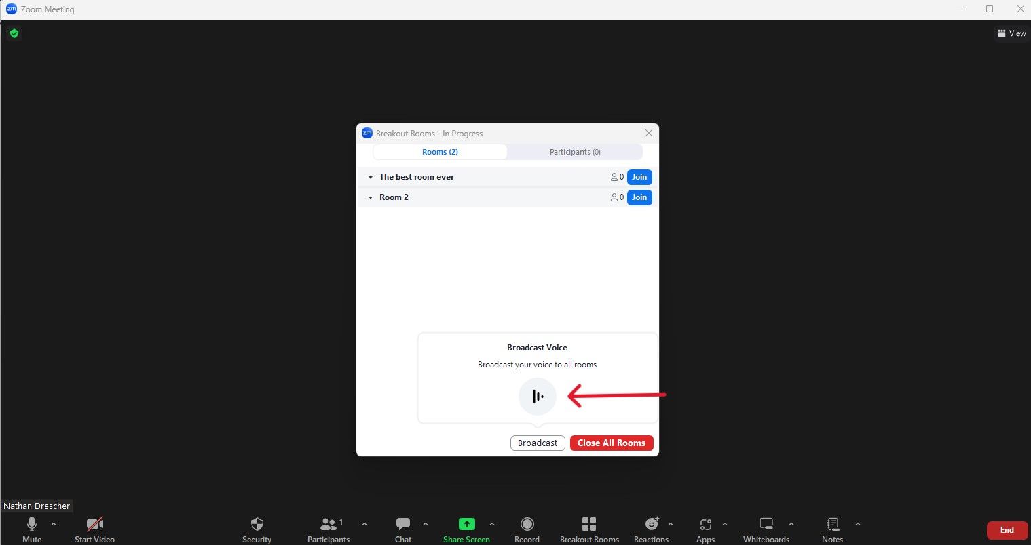Viewport: 1031px width, 545px height.
Task: Click the green Share Screen icon
Action: point(466,524)
